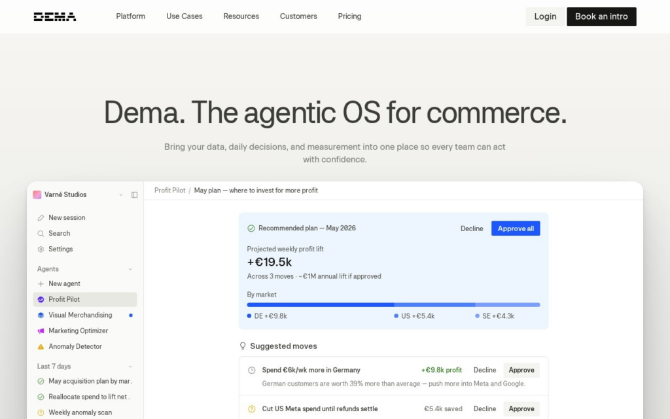
Task: Click the New agent plus icon
Action: 41,284
